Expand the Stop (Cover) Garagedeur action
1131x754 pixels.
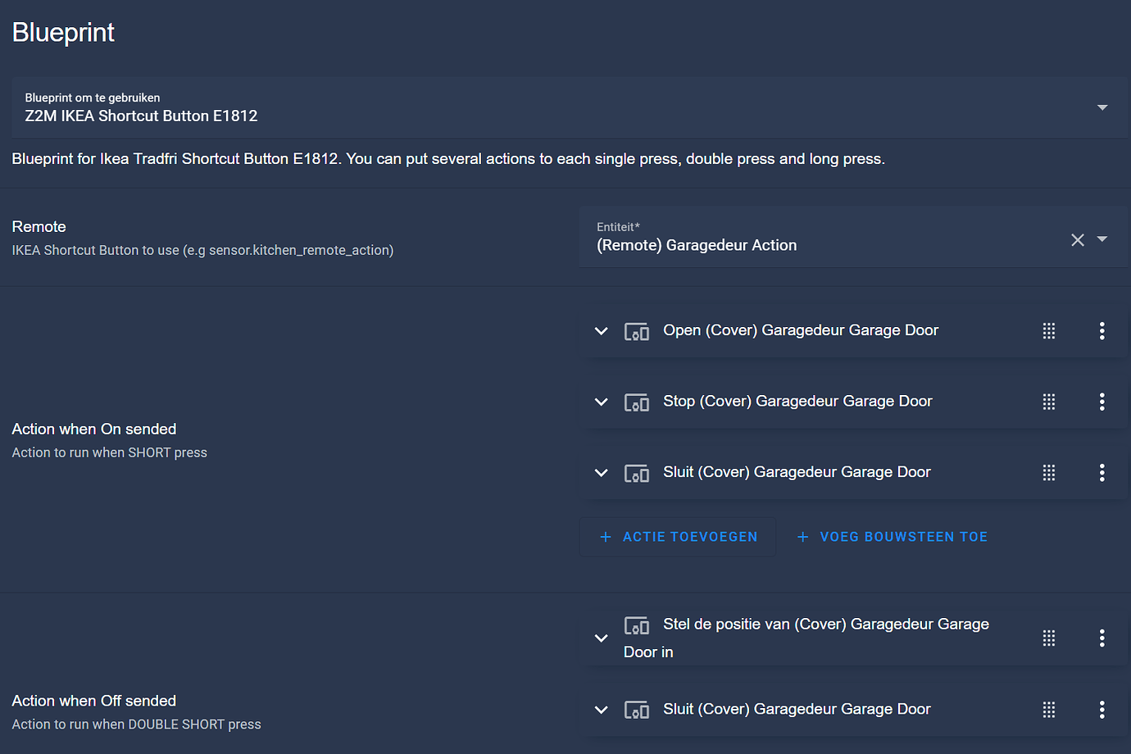[602, 402]
